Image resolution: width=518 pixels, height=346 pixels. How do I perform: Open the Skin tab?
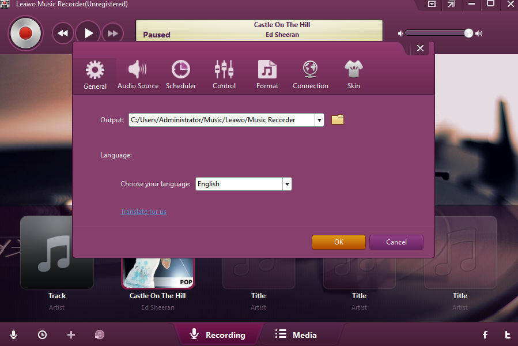click(353, 75)
